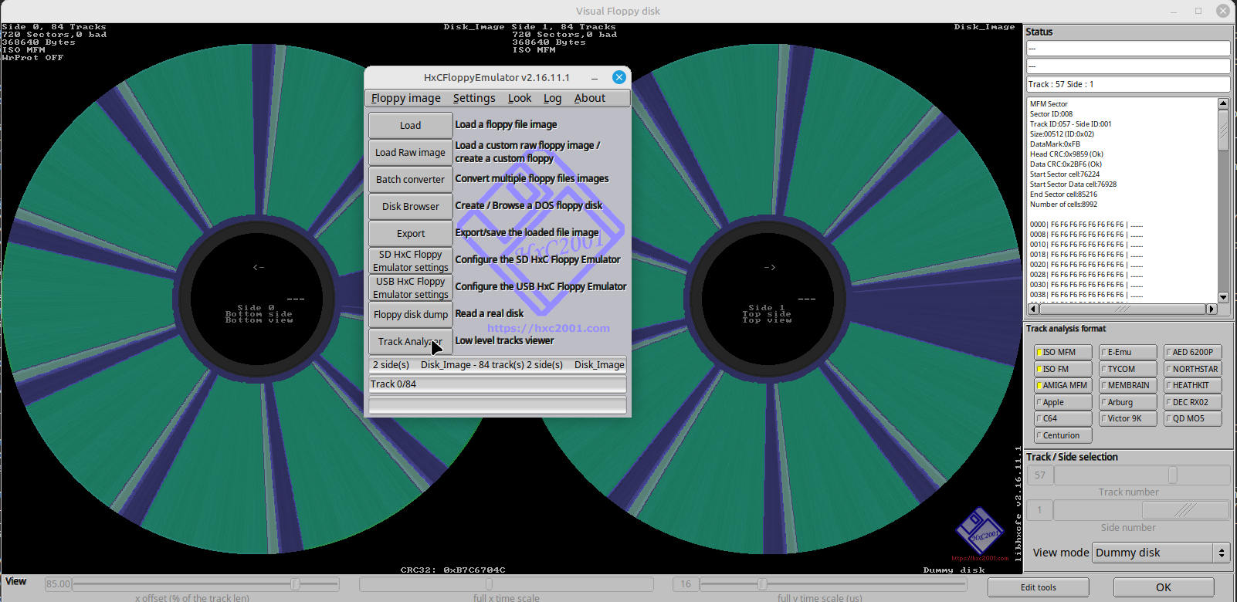Adjust the Side number slider
Image resolution: width=1237 pixels, height=602 pixels.
tap(1142, 509)
